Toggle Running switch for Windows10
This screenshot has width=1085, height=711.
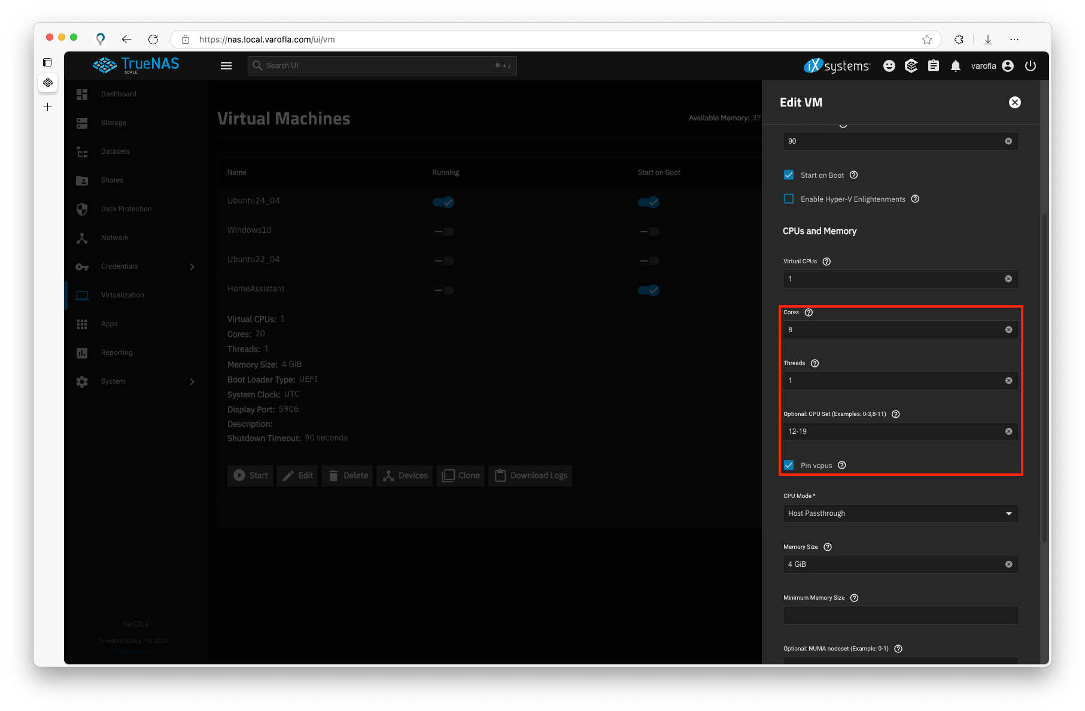tap(443, 232)
